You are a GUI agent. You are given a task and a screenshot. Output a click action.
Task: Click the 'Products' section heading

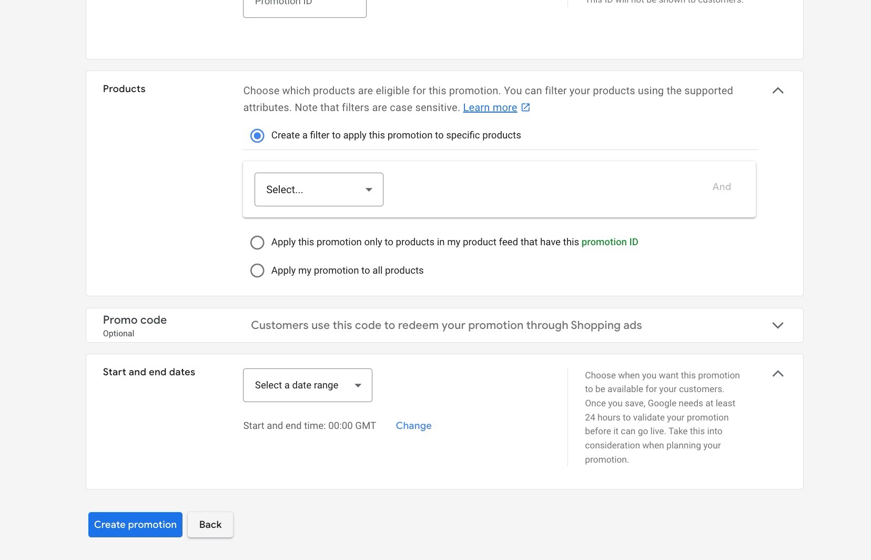124,89
